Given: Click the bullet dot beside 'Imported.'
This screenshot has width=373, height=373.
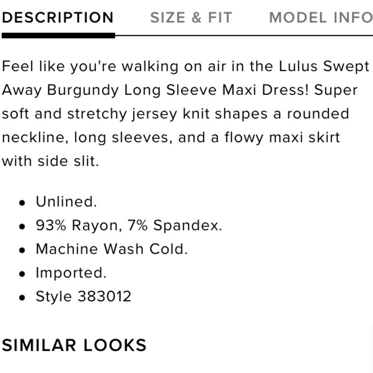Looking at the screenshot, I should coord(23,274).
